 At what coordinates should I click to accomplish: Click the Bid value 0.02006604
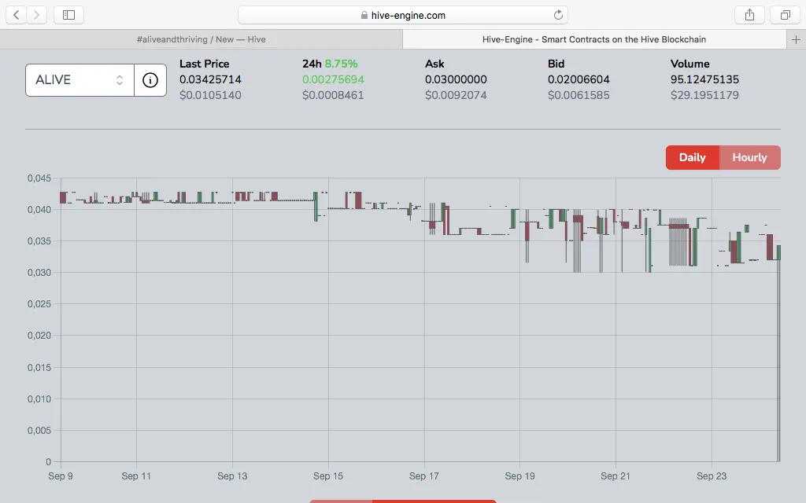579,79
